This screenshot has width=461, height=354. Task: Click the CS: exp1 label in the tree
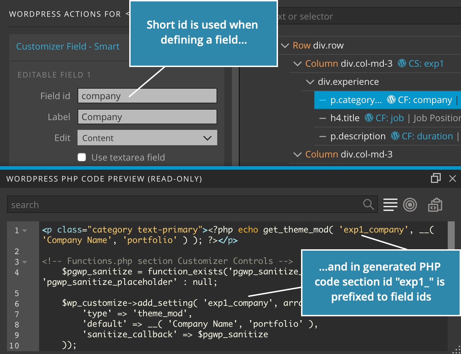click(x=426, y=64)
